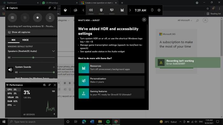Toggle microphone while recording
The image size is (223, 125).
click(x=50, y=17)
